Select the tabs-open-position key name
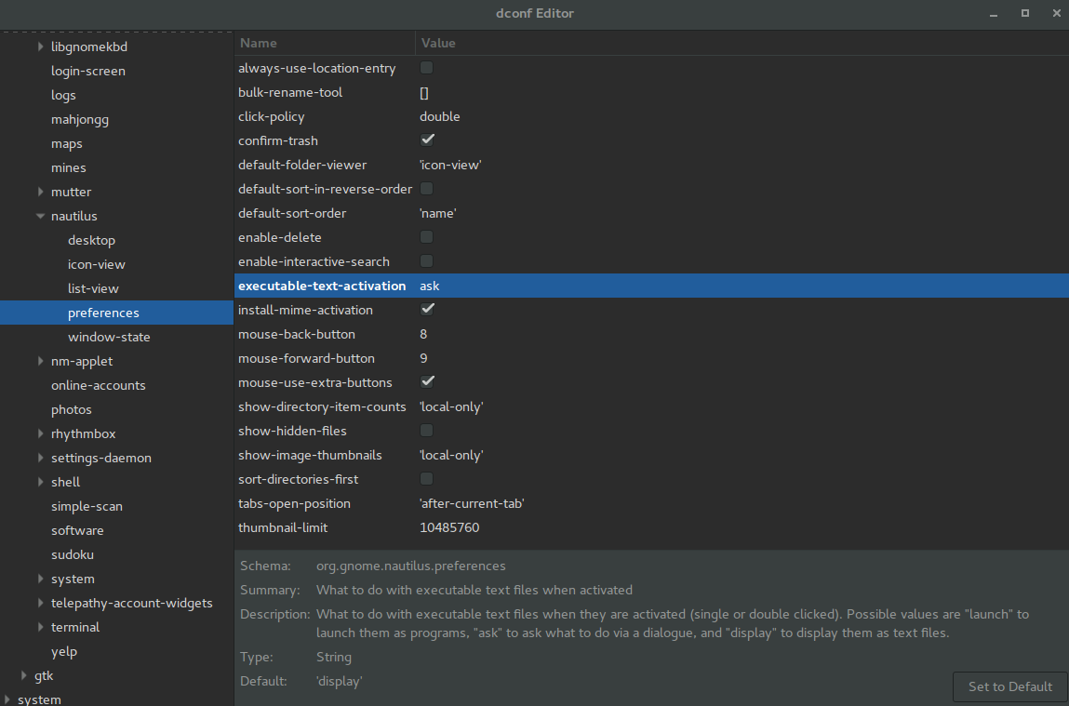The image size is (1069, 706). point(295,503)
